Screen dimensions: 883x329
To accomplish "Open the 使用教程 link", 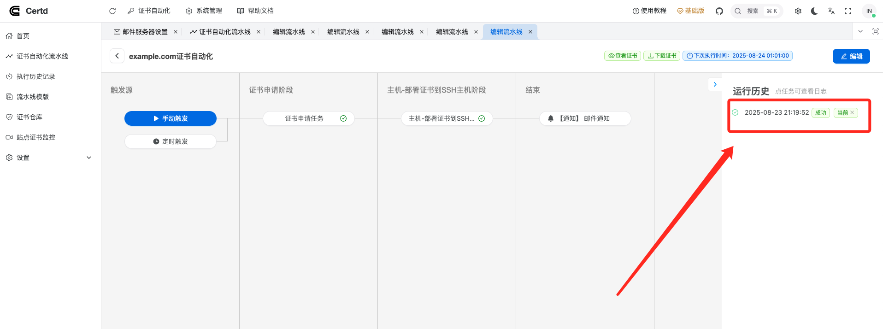I will (649, 11).
